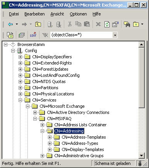This screenshot has height=168, width=149.
Task: Select CN=MSXFAQ in the tree
Action: coord(59,119)
